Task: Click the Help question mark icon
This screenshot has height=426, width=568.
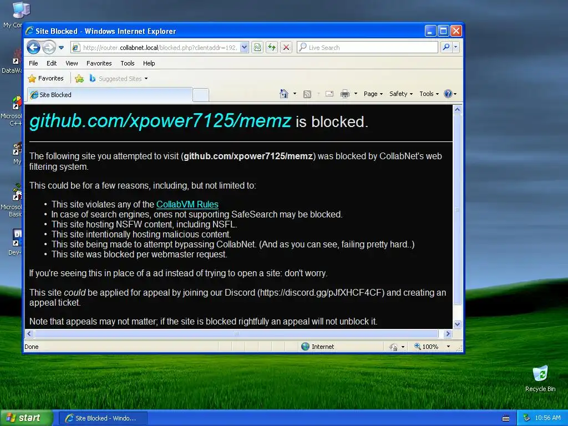Action: [448, 94]
